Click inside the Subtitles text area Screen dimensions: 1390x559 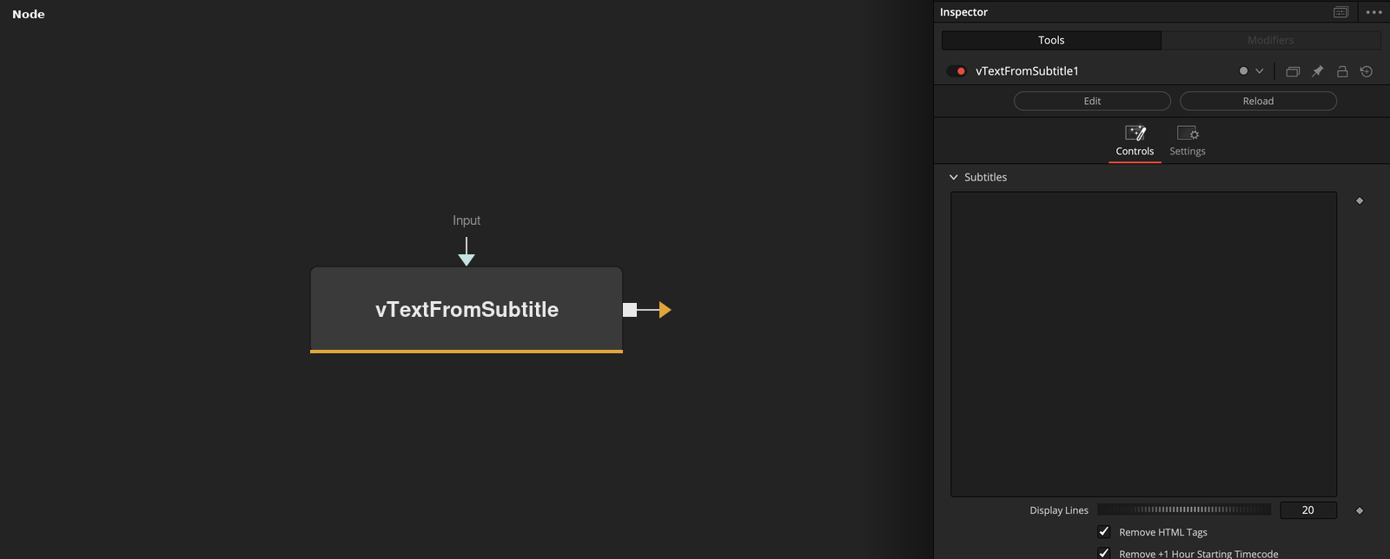(x=1143, y=344)
